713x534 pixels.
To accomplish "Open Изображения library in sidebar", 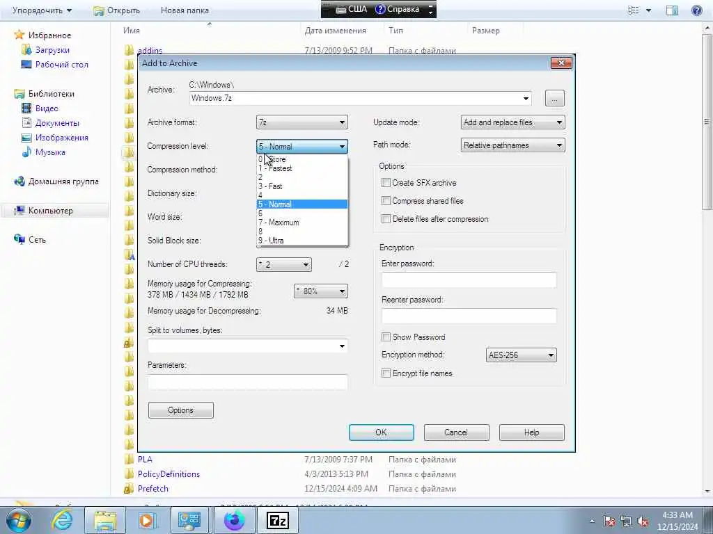I will tap(62, 138).
